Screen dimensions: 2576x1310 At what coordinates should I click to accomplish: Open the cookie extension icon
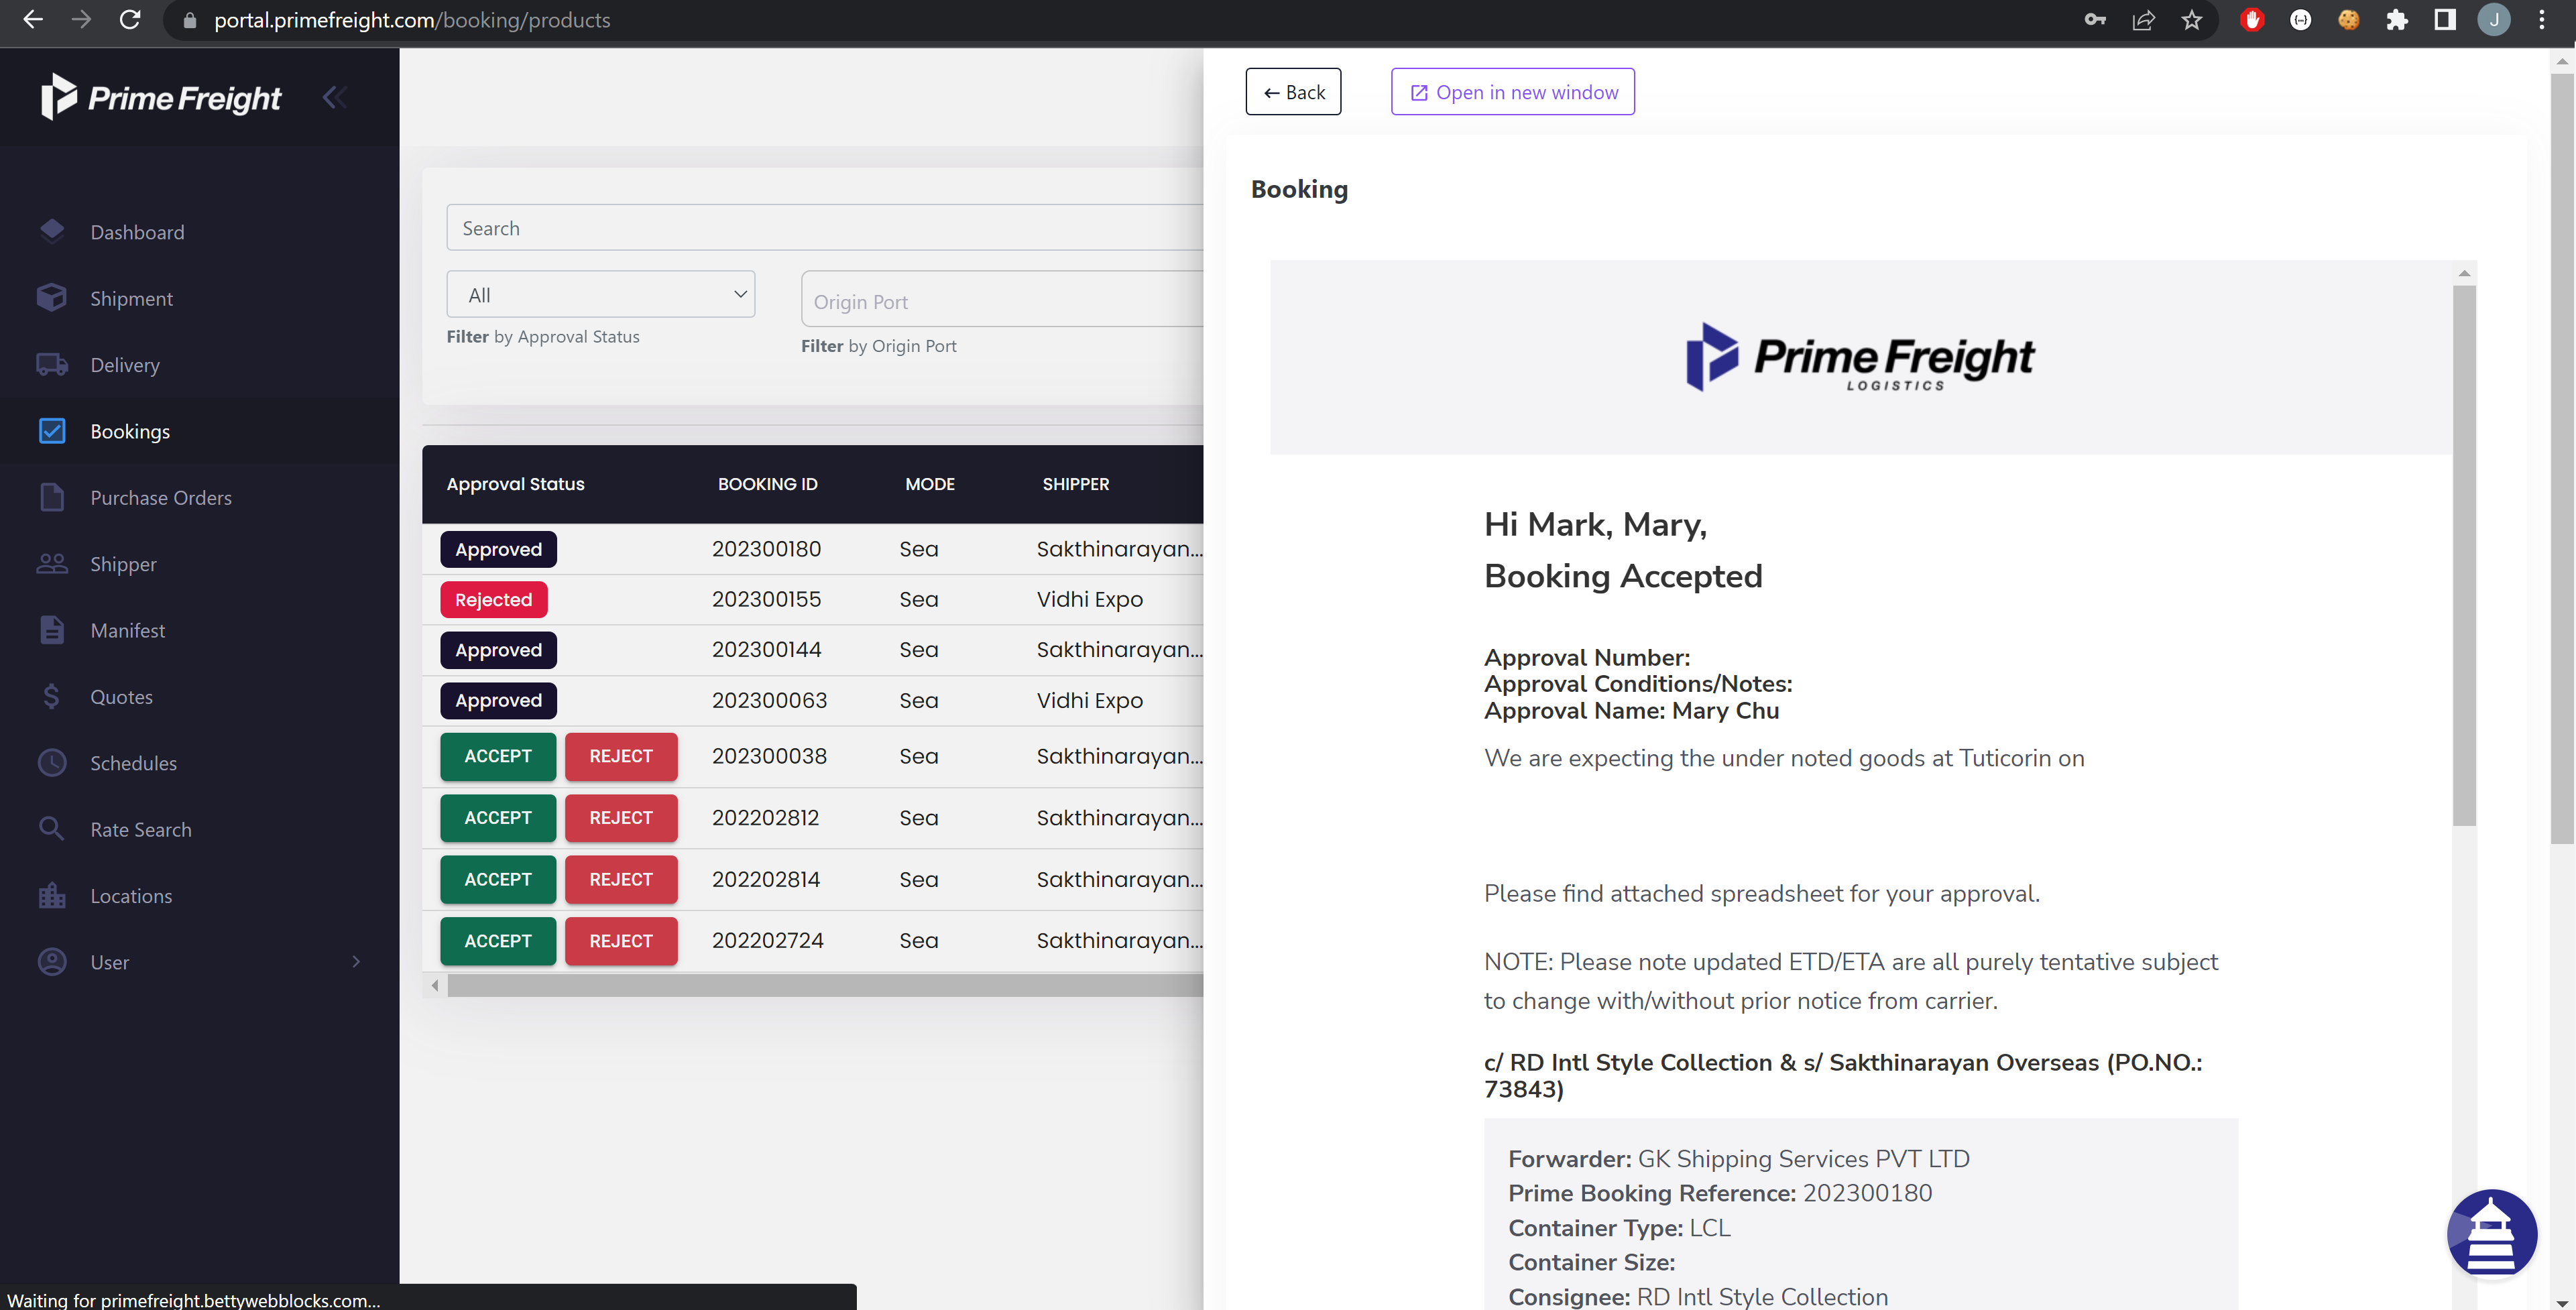pyautogui.click(x=2349, y=20)
